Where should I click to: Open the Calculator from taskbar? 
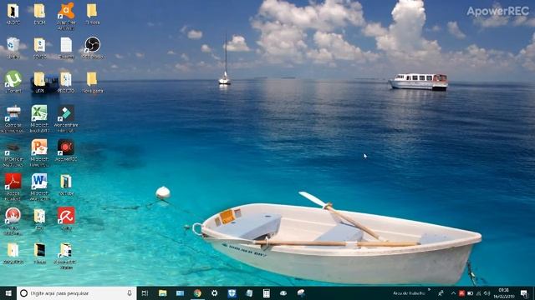coord(266,293)
